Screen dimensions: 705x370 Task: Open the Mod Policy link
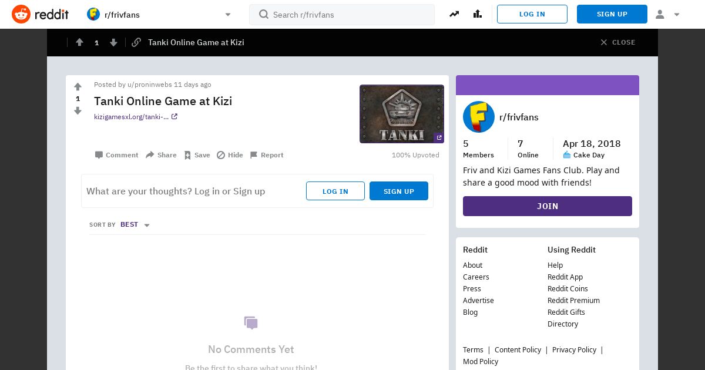tap(481, 361)
